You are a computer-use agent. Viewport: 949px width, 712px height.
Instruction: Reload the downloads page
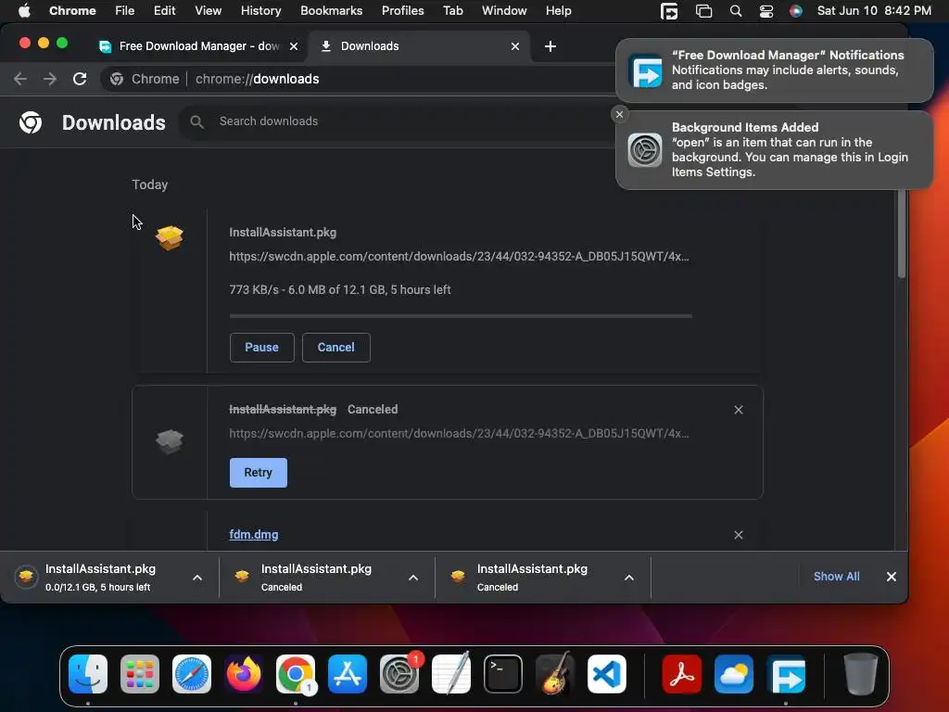pos(80,79)
